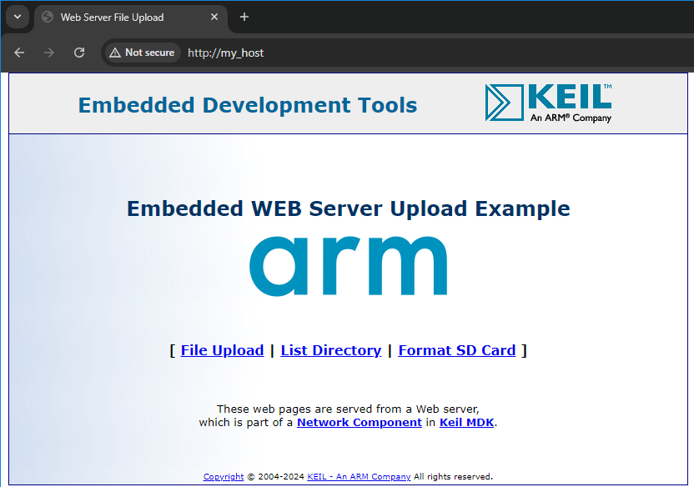Click the Embedded Development Tools heading
This screenshot has width=694, height=487.
click(248, 105)
